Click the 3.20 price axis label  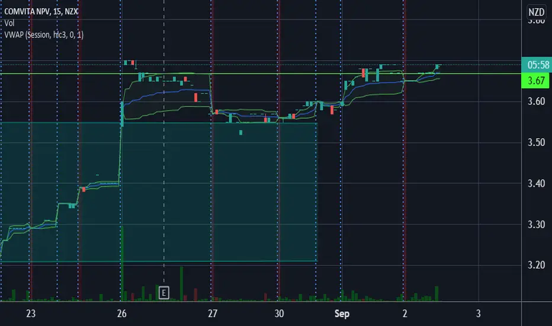pos(536,265)
